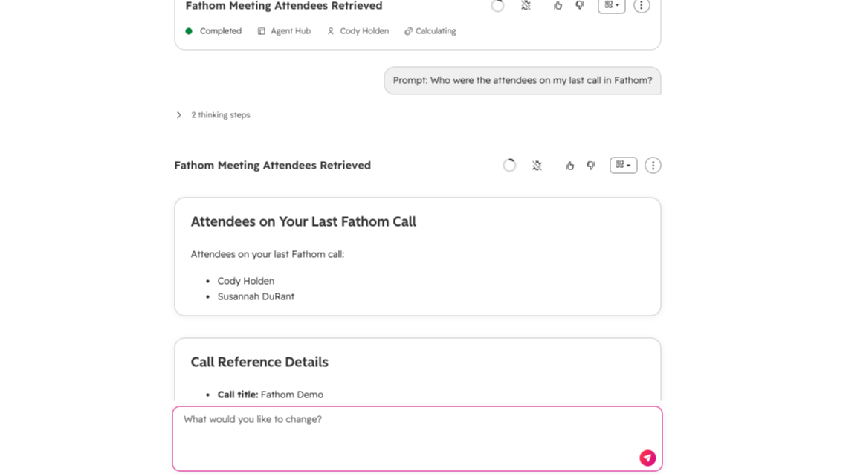
Task: Click the Completed status label
Action: (221, 31)
